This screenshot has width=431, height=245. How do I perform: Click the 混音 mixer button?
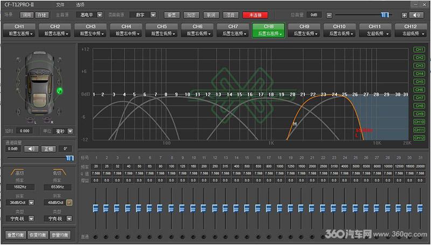pyautogui.click(x=231, y=15)
